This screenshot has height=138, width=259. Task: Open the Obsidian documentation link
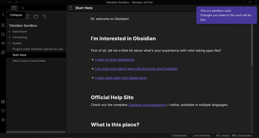pos(147,105)
